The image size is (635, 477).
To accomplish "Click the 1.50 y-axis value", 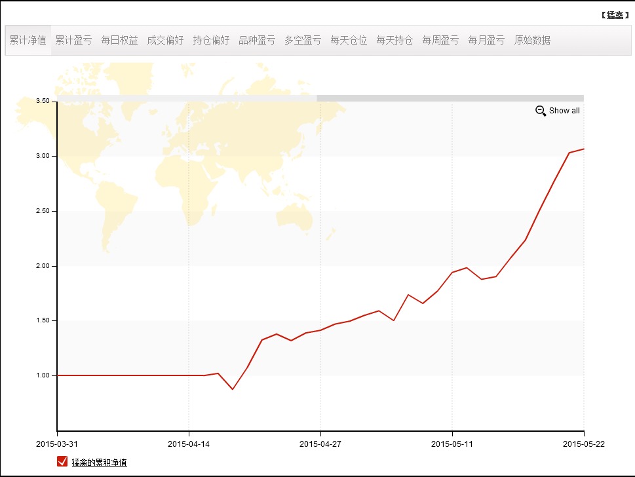I will [43, 320].
